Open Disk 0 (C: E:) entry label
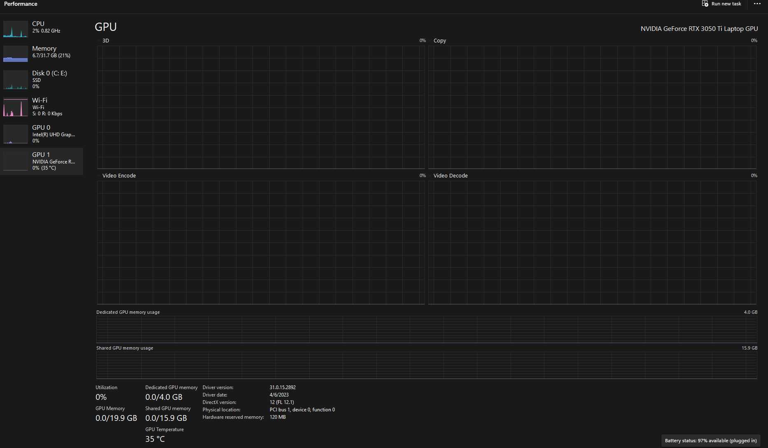This screenshot has width=768, height=448. click(x=49, y=73)
